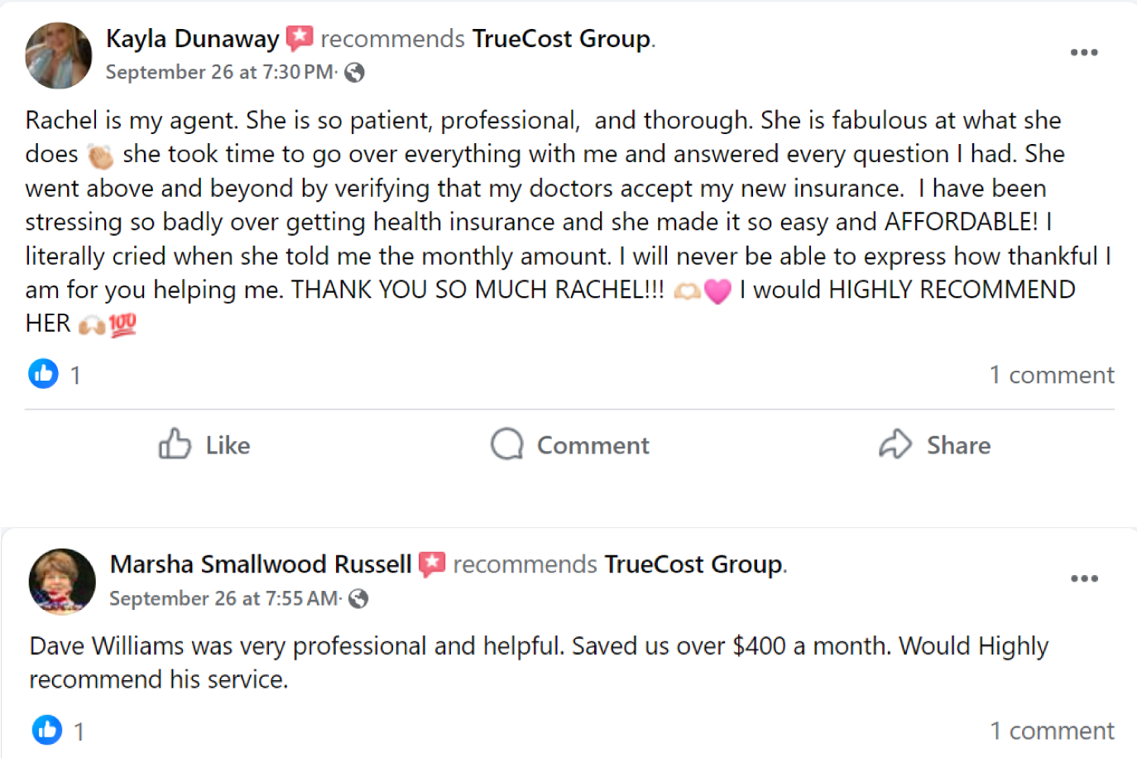Click recommendation badge next to Marsha Smallwood Russell
This screenshot has width=1137, height=758.
coord(432,564)
